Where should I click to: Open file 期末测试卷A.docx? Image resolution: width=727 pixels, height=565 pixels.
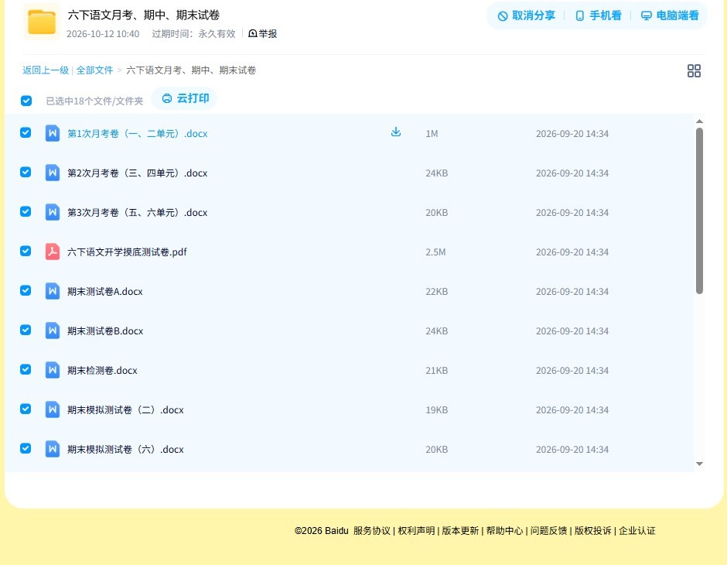[x=104, y=291]
